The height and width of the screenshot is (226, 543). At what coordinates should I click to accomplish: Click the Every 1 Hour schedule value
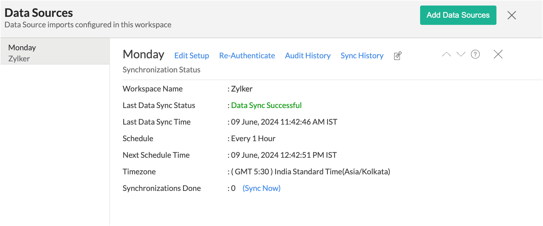[253, 138]
